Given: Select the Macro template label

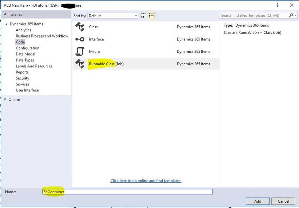Looking at the screenshot, I should [x=94, y=51].
